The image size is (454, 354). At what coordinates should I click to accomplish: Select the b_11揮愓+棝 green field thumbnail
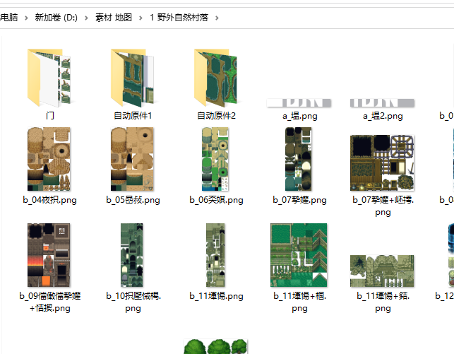pos(299,255)
